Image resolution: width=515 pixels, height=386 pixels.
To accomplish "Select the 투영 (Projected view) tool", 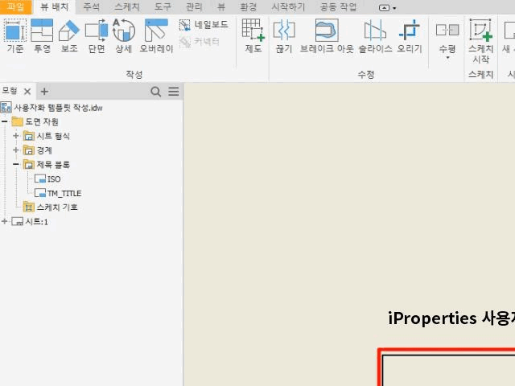I will tap(42, 35).
